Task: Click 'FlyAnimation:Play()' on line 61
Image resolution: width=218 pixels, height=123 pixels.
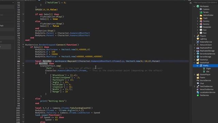Action: (x=52, y=17)
